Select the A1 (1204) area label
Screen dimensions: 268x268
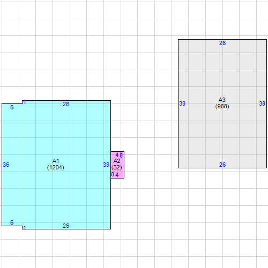click(x=56, y=164)
